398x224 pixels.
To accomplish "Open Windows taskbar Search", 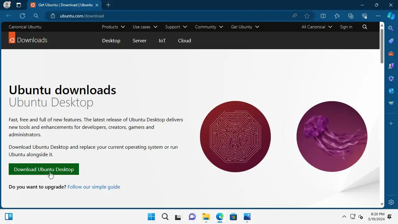I will pyautogui.click(x=165, y=217).
